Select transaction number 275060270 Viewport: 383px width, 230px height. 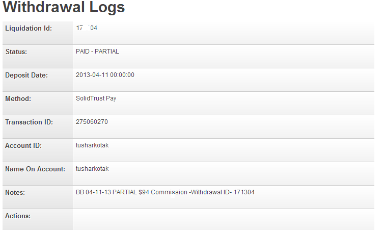(92, 122)
